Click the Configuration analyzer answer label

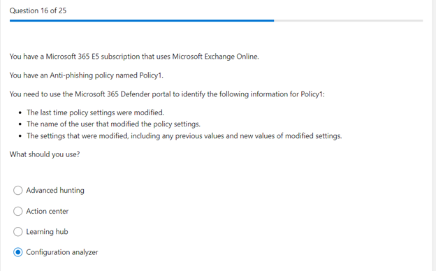coord(62,252)
